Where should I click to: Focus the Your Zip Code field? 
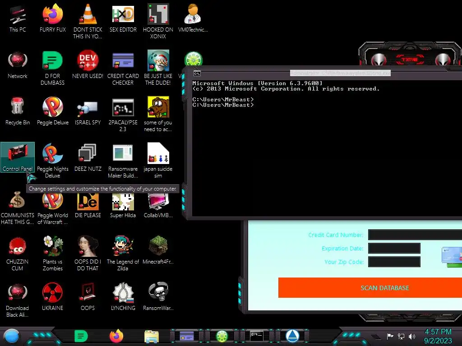click(x=394, y=262)
